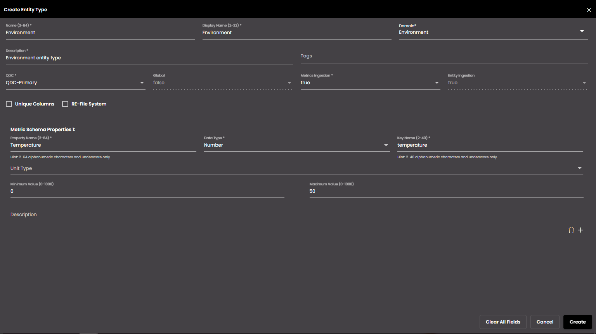The height and width of the screenshot is (334, 596).
Task: Focus the Name field containing Environment
Action: [100, 33]
